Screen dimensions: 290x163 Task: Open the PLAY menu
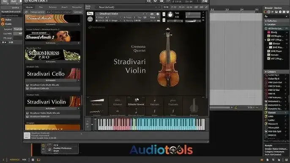pos(14,1)
